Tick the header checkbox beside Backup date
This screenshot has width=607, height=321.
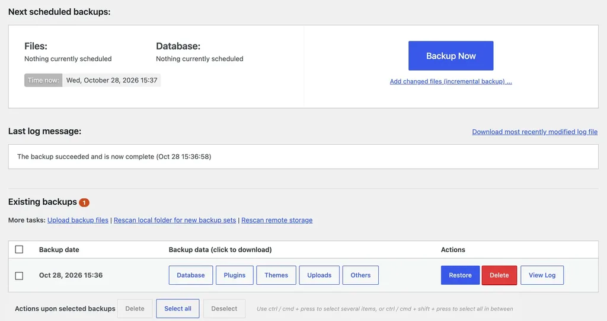tap(19, 249)
